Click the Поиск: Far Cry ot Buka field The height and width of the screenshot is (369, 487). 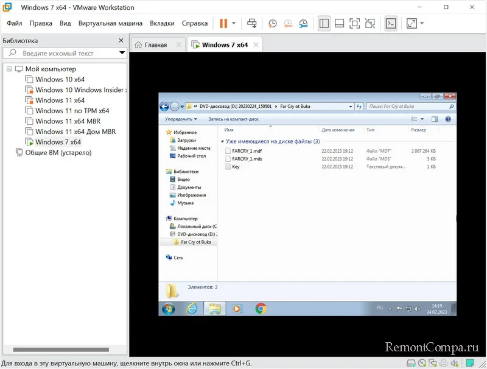click(410, 107)
